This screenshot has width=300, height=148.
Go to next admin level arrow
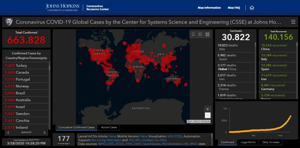[45, 133]
